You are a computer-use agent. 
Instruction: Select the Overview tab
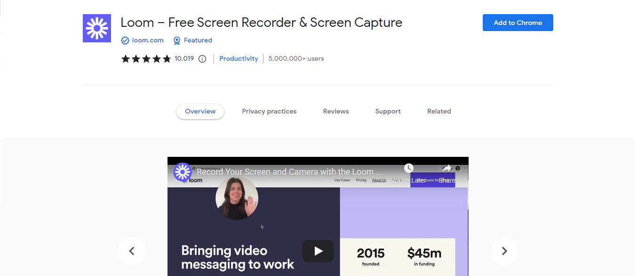click(200, 112)
